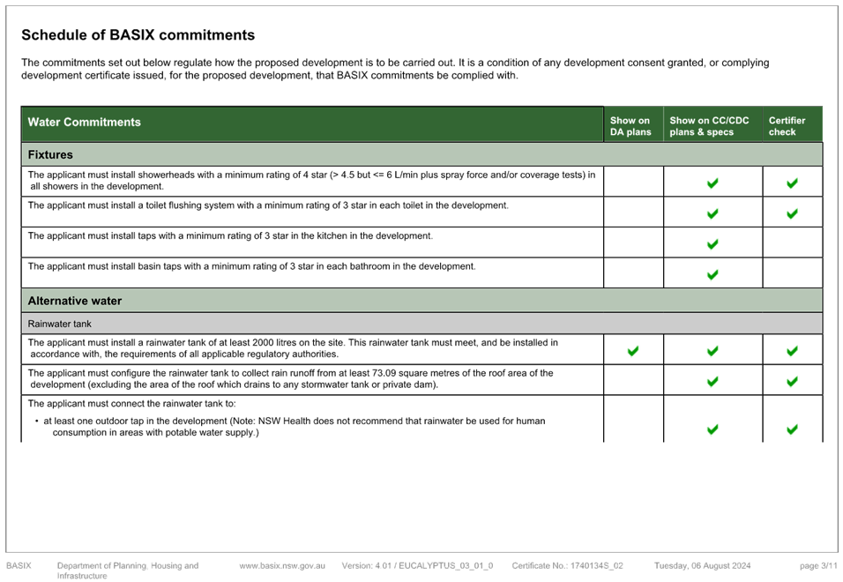843x582 pixels.
Task: Click the introductory commitments paragraph
Action: [395, 69]
